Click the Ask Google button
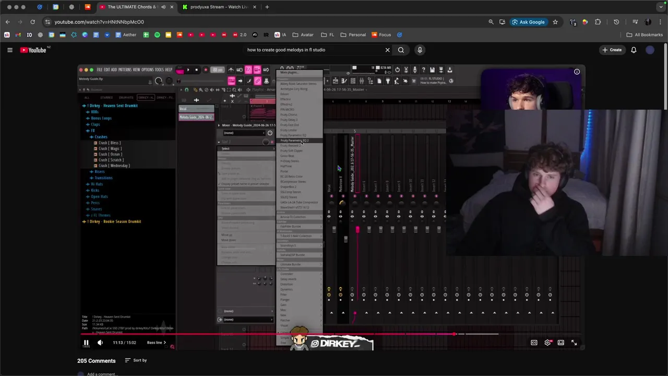The height and width of the screenshot is (376, 668). click(528, 22)
